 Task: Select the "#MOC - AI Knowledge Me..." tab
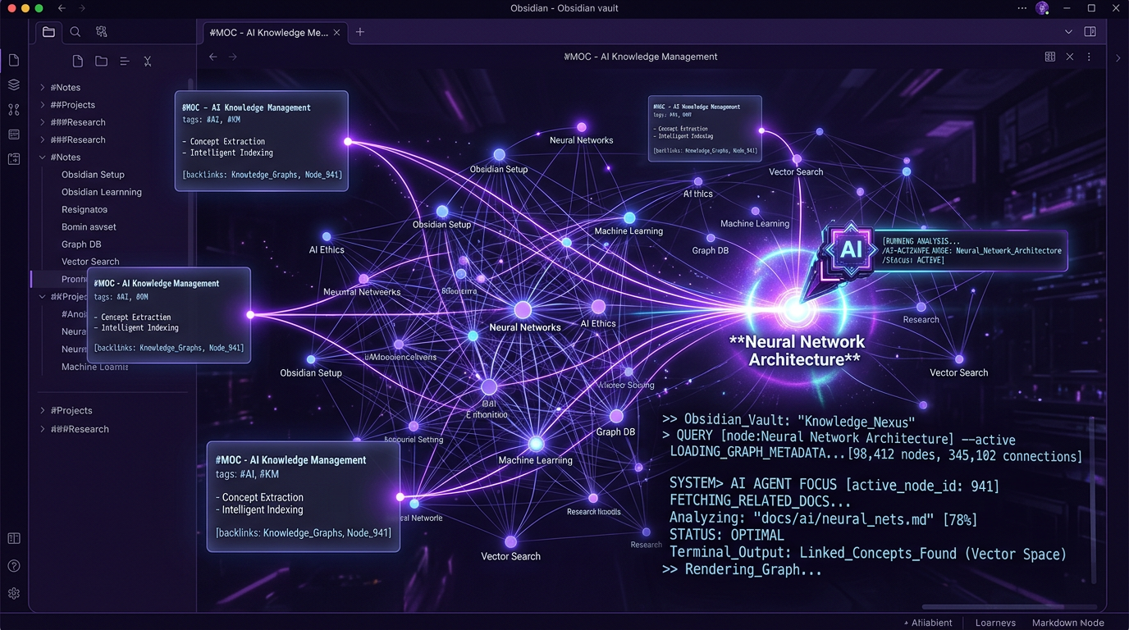point(268,33)
